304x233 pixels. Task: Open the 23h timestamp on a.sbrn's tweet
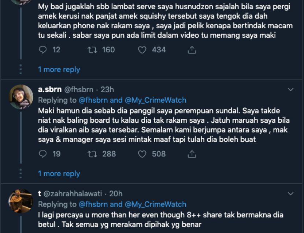click(107, 89)
